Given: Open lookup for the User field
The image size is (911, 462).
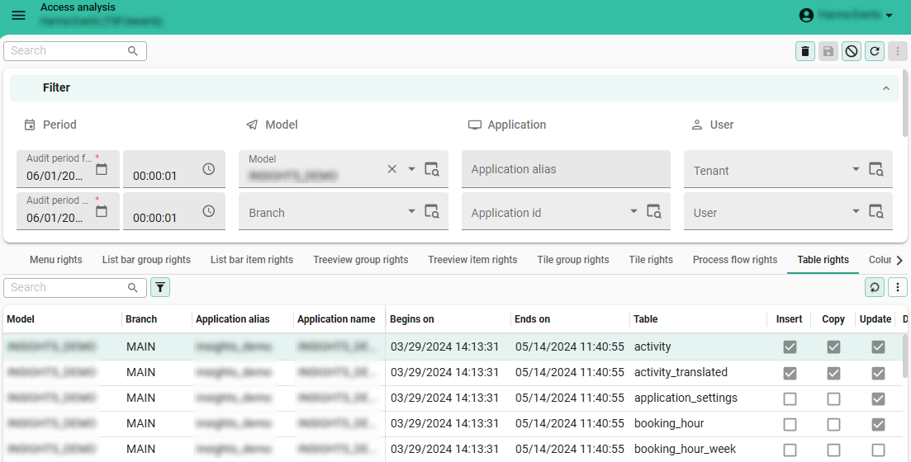Looking at the screenshot, I should 875,211.
